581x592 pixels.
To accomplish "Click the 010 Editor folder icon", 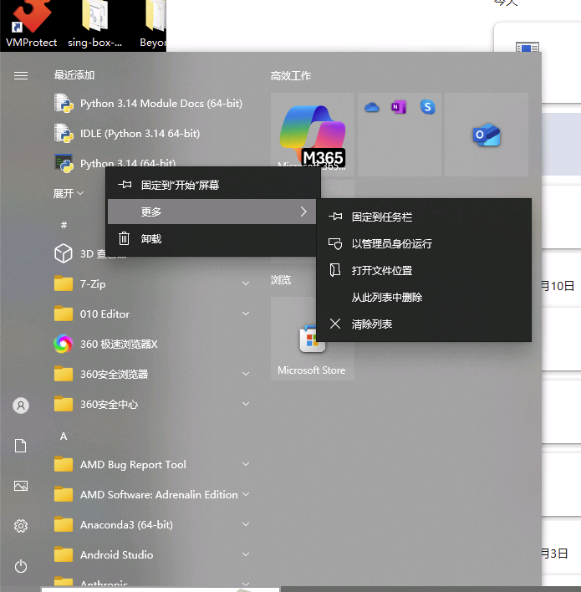I will [x=64, y=314].
